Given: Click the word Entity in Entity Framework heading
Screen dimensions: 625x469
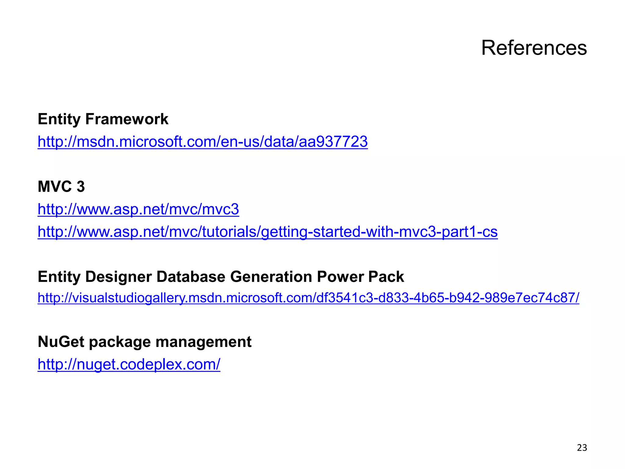Looking at the screenshot, I should click(59, 119).
